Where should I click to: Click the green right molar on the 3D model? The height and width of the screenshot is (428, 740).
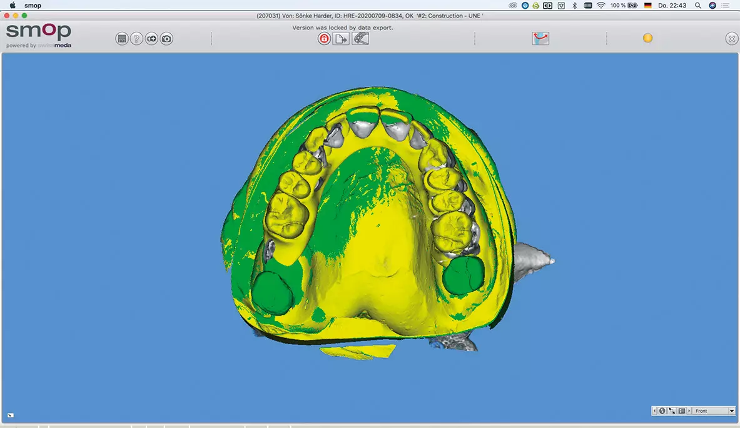(x=464, y=276)
